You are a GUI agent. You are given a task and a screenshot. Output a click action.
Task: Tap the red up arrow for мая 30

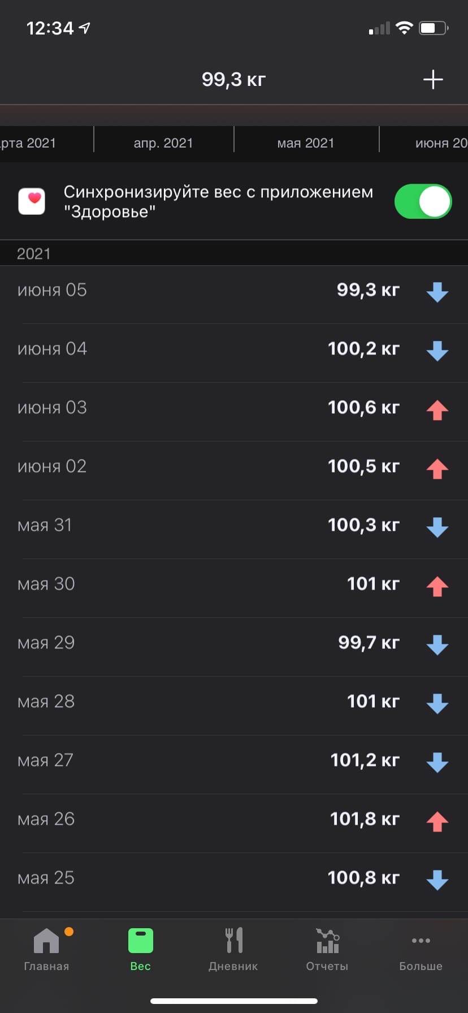click(437, 586)
